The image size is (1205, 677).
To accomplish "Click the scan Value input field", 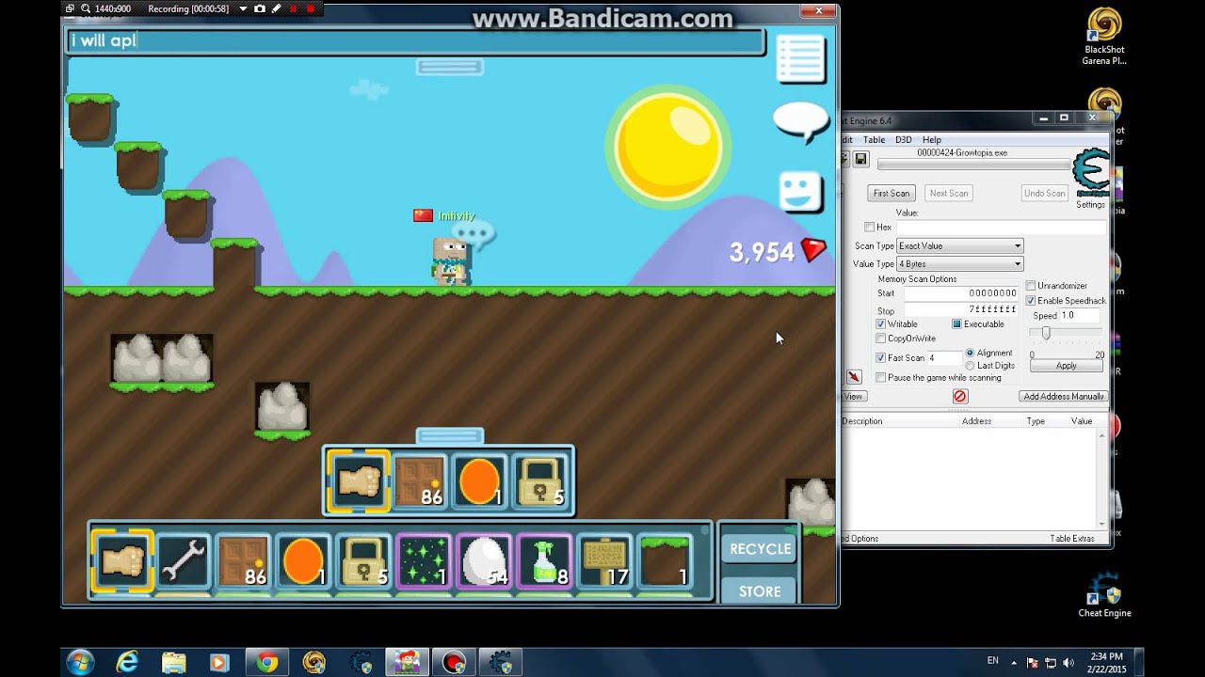I will 1001,228.
